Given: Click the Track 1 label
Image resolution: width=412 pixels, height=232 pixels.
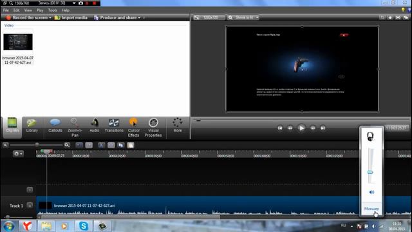Looking at the screenshot, I should pos(16,206).
